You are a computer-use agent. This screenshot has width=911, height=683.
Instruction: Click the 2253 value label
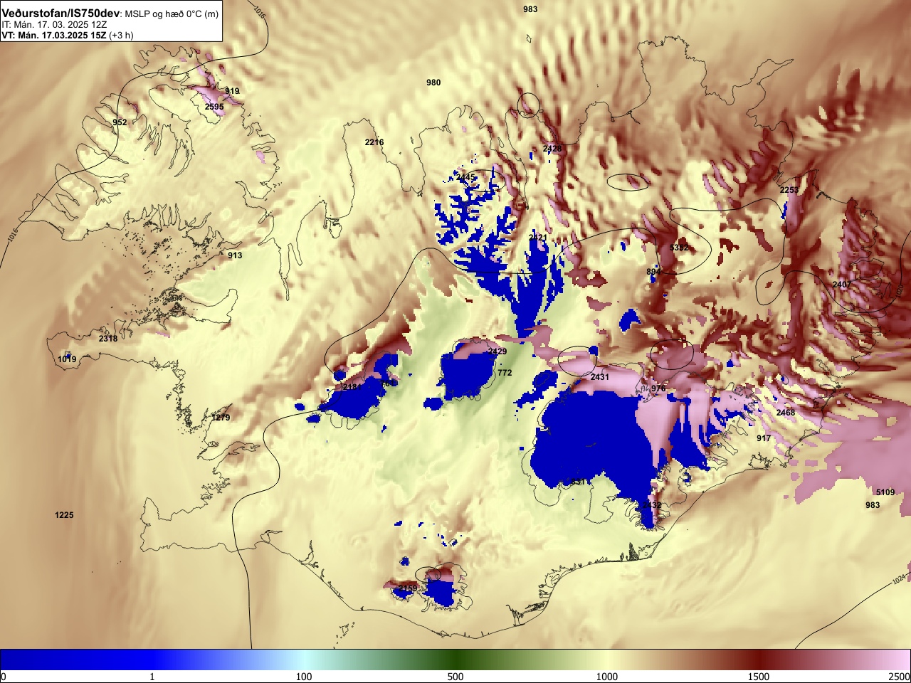[789, 190]
